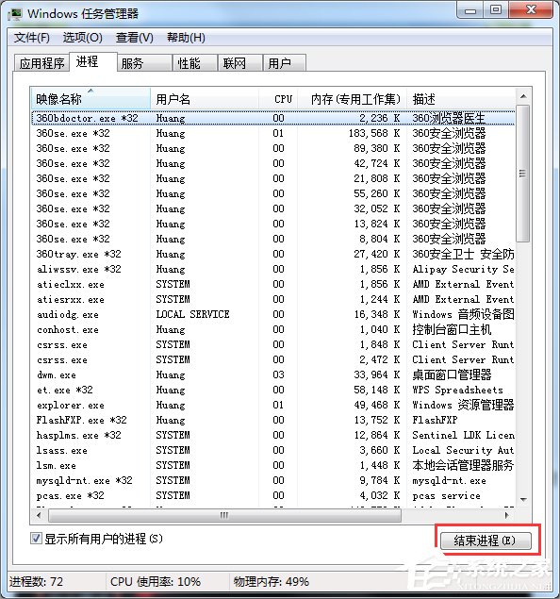Click the horizontal scrollbar thumb
560x599 pixels.
pyautogui.click(x=224, y=515)
